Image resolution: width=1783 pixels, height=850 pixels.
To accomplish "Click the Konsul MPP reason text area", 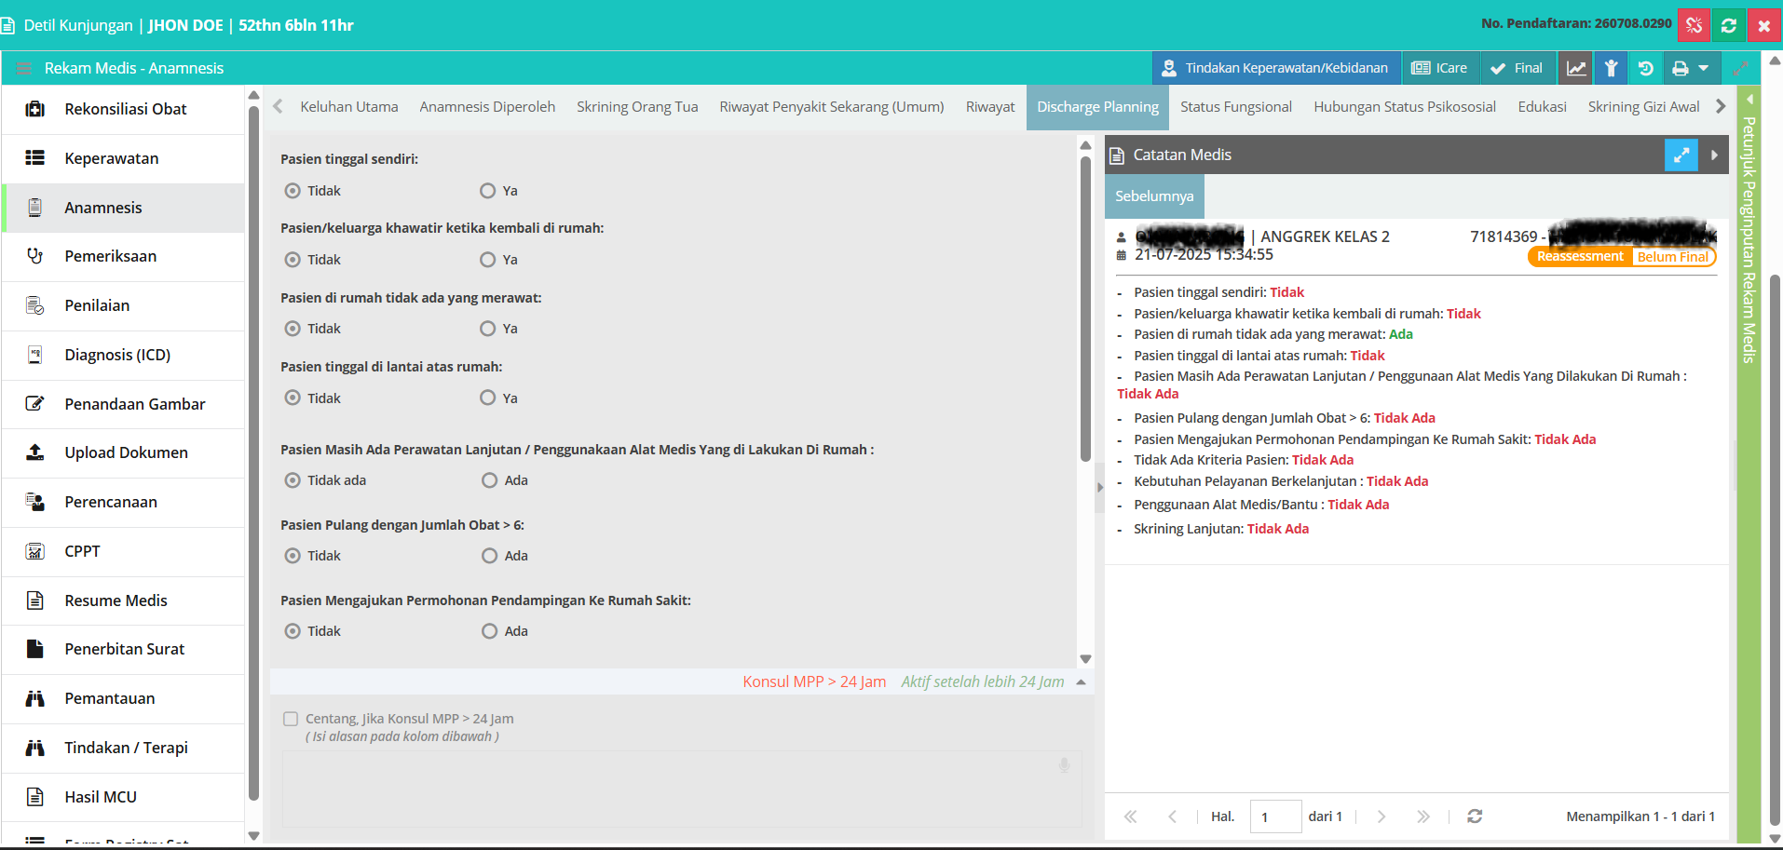I will point(682,789).
